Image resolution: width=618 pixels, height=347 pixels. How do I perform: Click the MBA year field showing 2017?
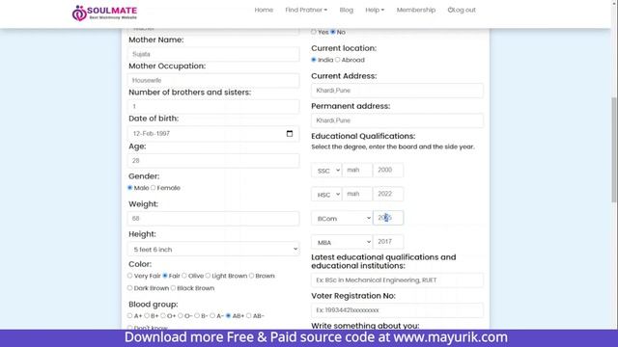[388, 242]
